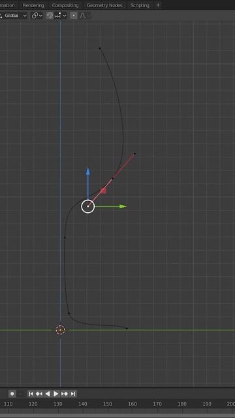235x418 pixels.
Task: Click the green Y-axis gizmo arrow
Action: [x=123, y=206]
